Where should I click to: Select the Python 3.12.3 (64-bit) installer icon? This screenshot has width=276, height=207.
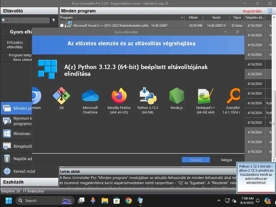148,96
